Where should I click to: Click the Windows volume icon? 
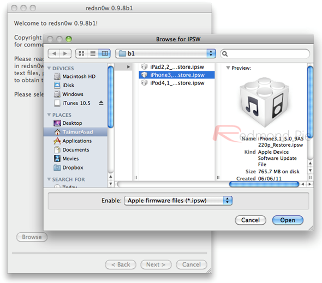click(57, 94)
